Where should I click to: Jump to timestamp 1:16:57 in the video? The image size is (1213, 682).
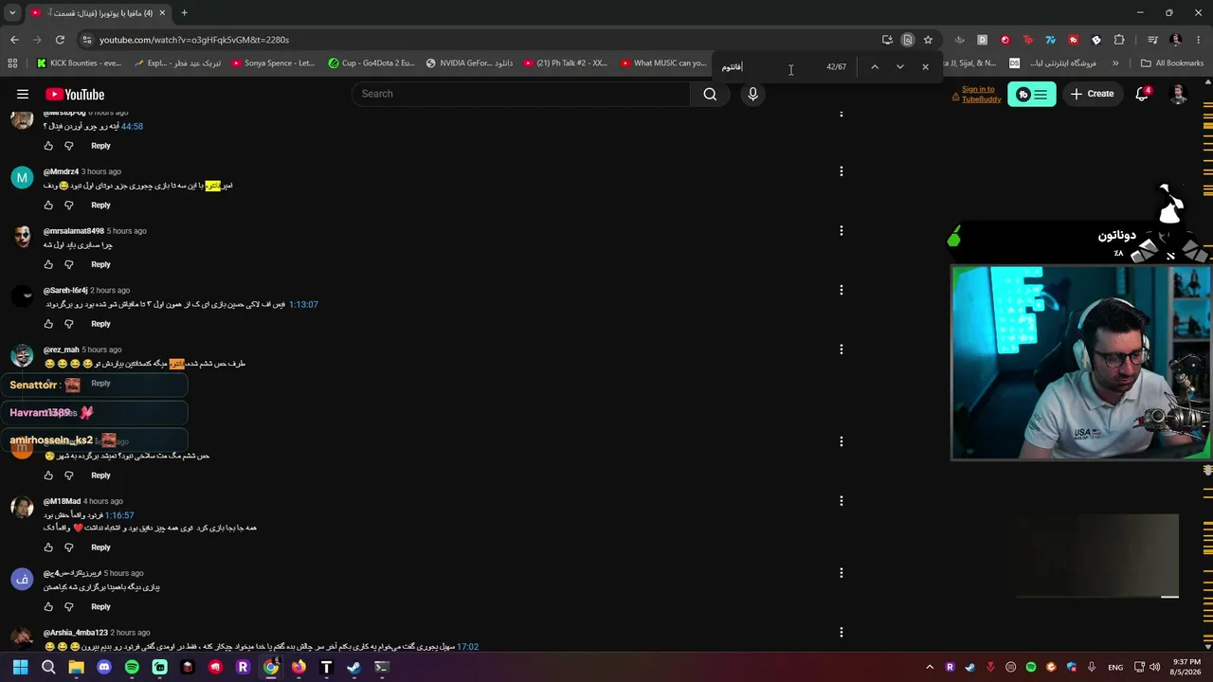click(x=119, y=515)
